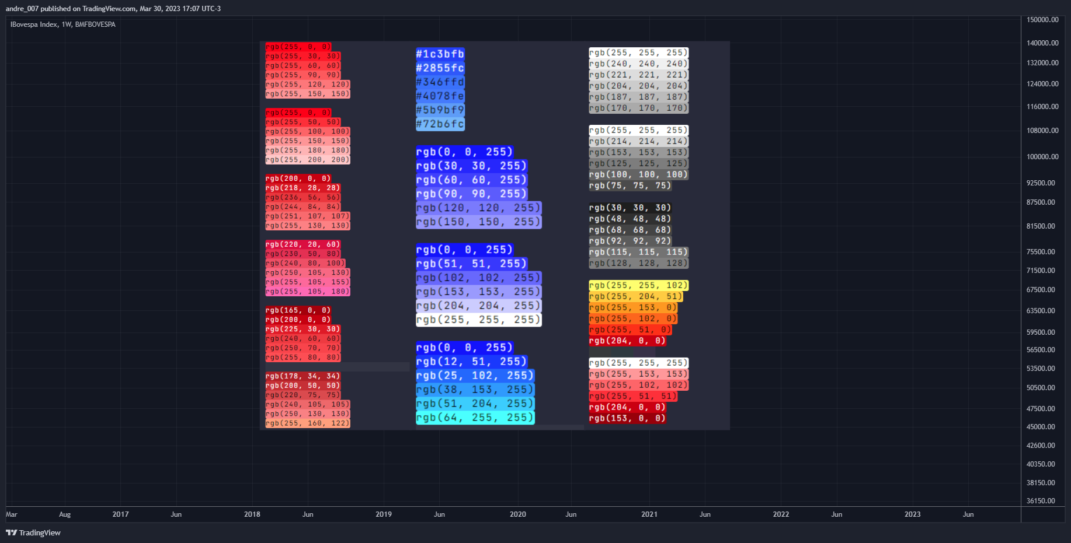This screenshot has width=1071, height=543.
Task: Click the rgb(38, 153, 255) label
Action: click(475, 390)
